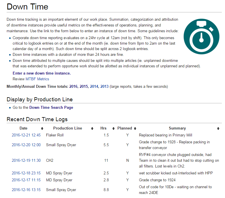Open 2016 down time totals
This screenshot has width=225, height=198.
[x=73, y=87]
